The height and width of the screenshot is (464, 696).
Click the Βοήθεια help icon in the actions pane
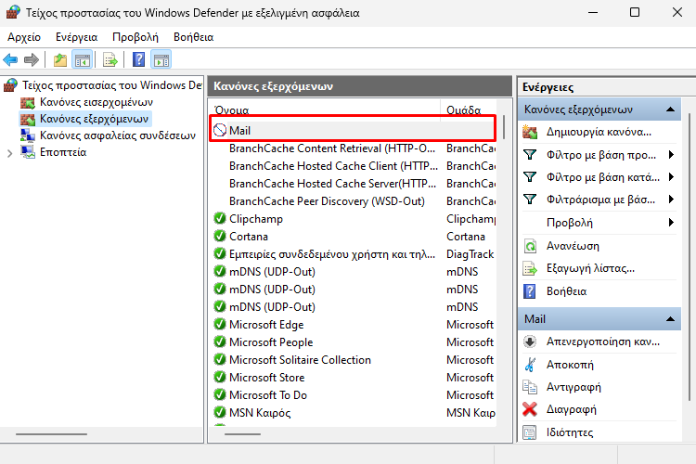[x=530, y=291]
